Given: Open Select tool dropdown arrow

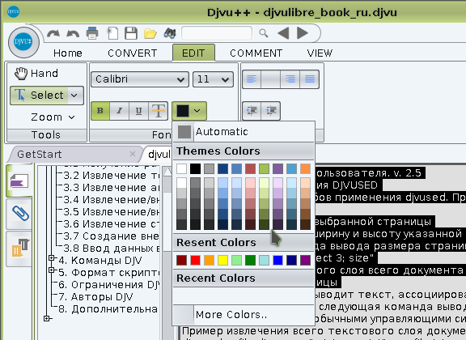Looking at the screenshot, I should 75,96.
